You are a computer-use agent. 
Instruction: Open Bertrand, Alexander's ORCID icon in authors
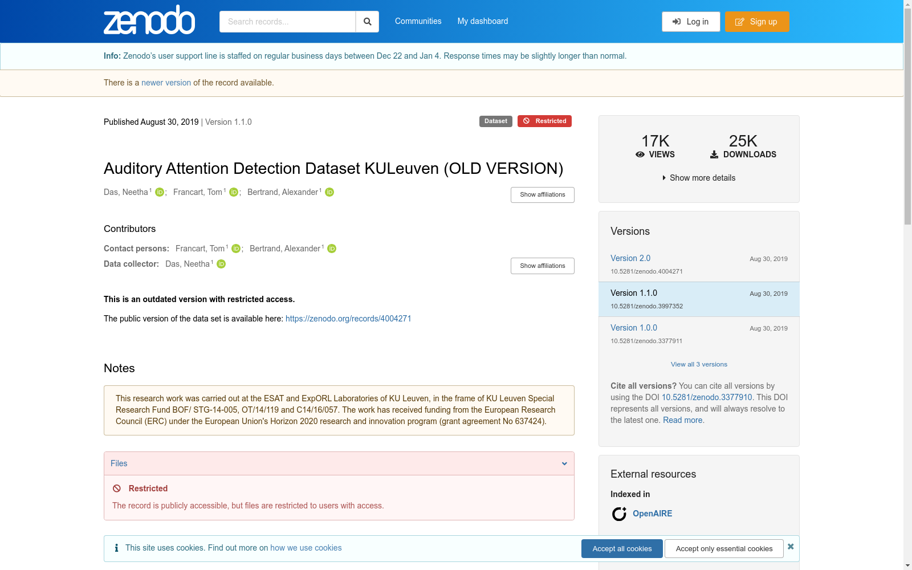pyautogui.click(x=329, y=193)
